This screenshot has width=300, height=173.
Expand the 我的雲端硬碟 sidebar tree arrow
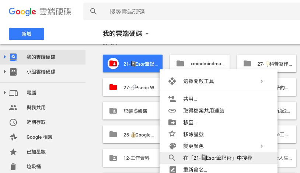click(5, 57)
